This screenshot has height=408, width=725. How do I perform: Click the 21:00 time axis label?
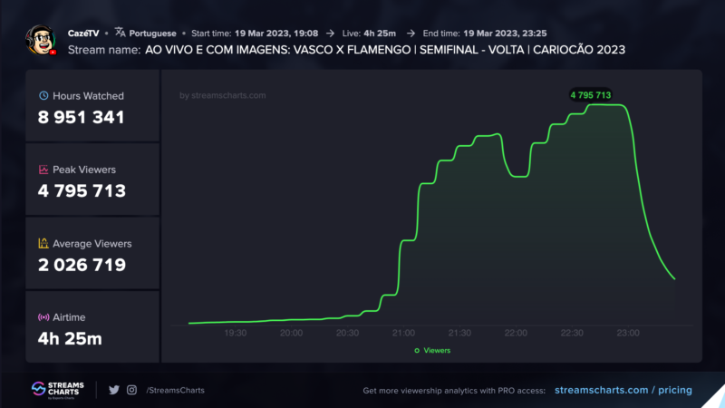pyautogui.click(x=404, y=333)
